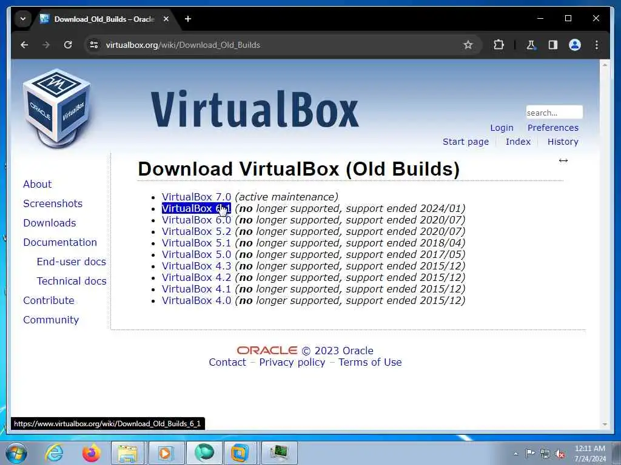Focus the wiki search box
Screen dimensions: 621x465
click(554, 112)
